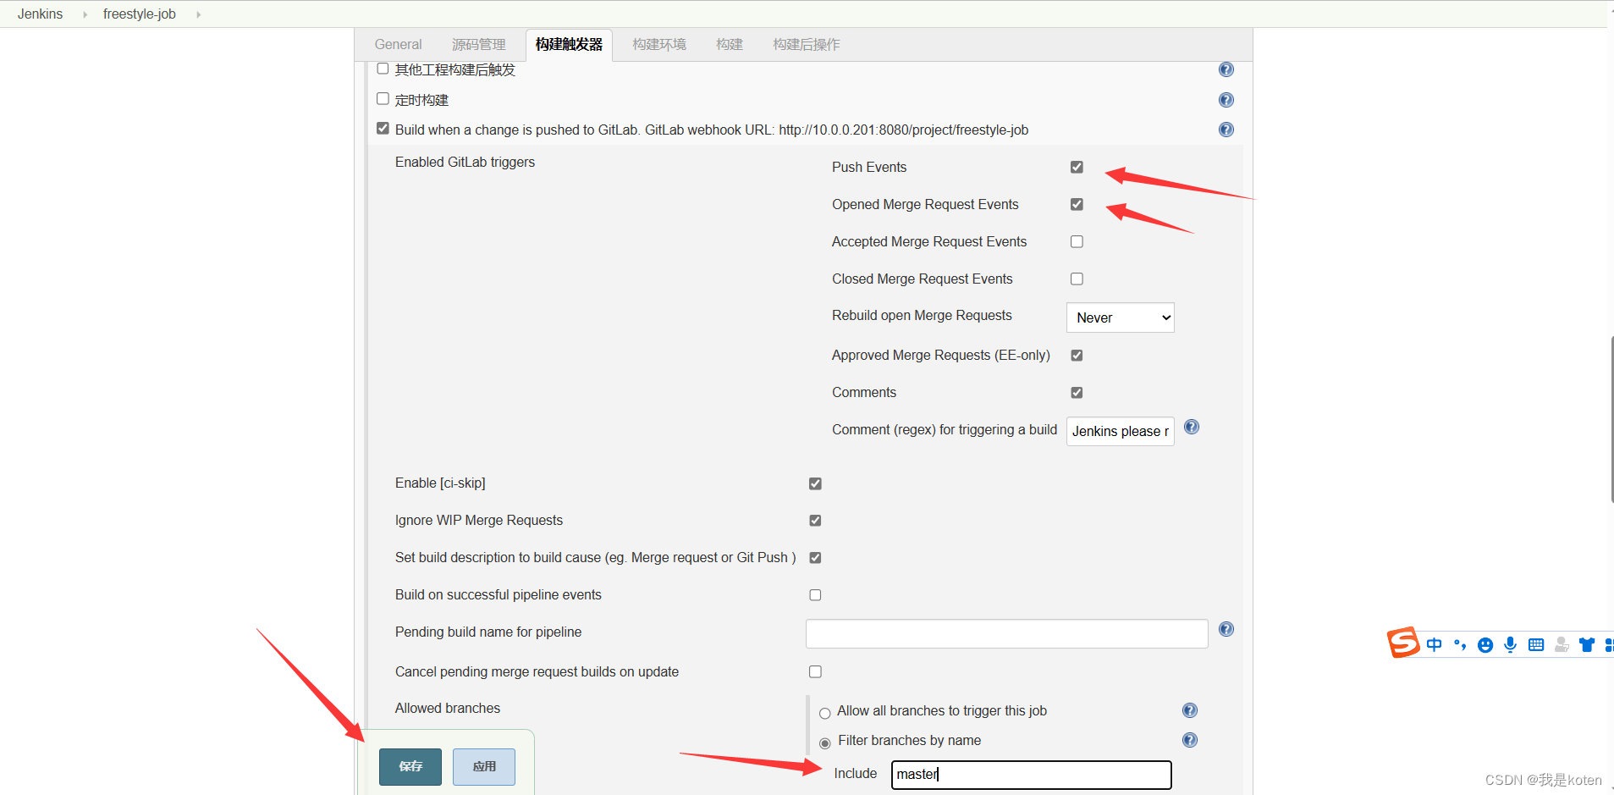This screenshot has height=795, width=1614.
Task: Open help for Allow all branches option
Action: (x=1189, y=710)
